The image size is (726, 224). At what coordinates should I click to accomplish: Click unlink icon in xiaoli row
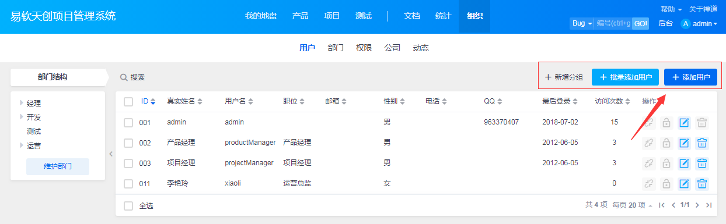[648, 184]
